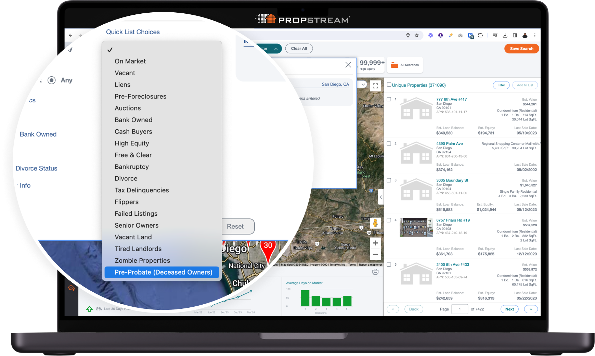Select Pre-Probate (Deceased Owners) from list
Screen dimensions: 595x356
(163, 272)
